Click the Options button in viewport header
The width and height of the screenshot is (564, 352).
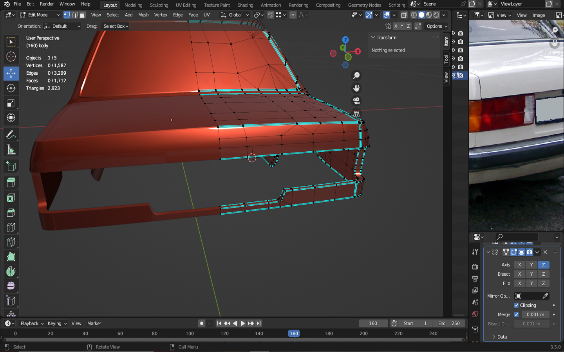[x=436, y=26]
